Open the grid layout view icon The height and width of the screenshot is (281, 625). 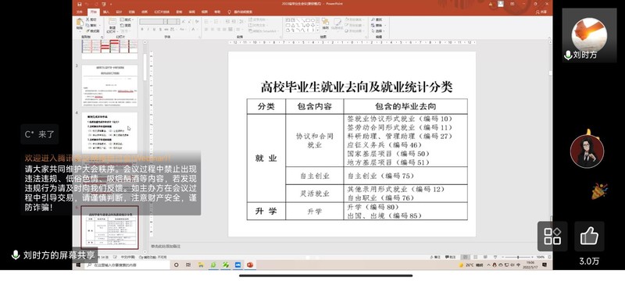click(552, 237)
